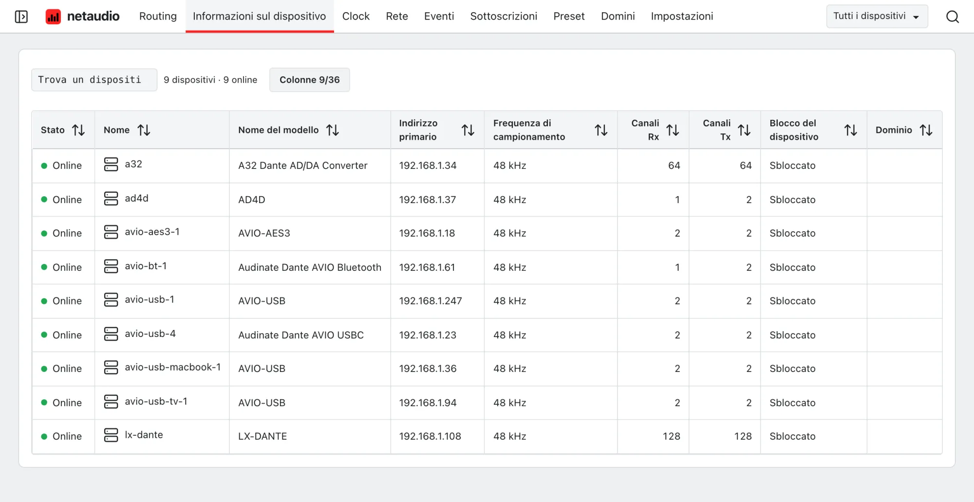
Task: Click the device icon beside ad4d
Action: (111, 199)
